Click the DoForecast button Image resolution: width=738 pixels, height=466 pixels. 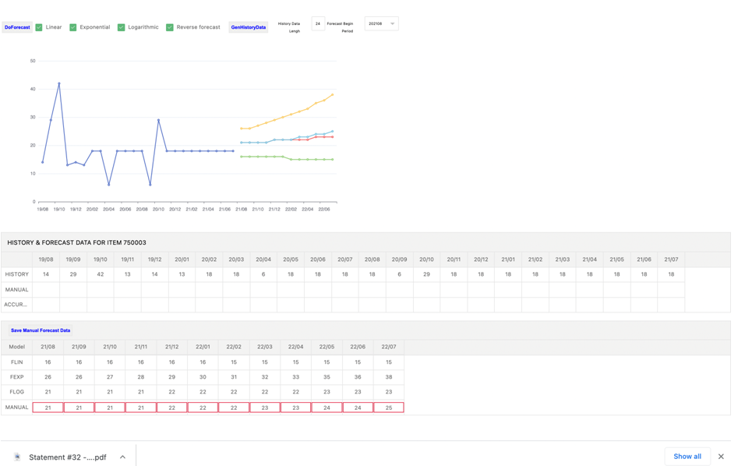[17, 27]
